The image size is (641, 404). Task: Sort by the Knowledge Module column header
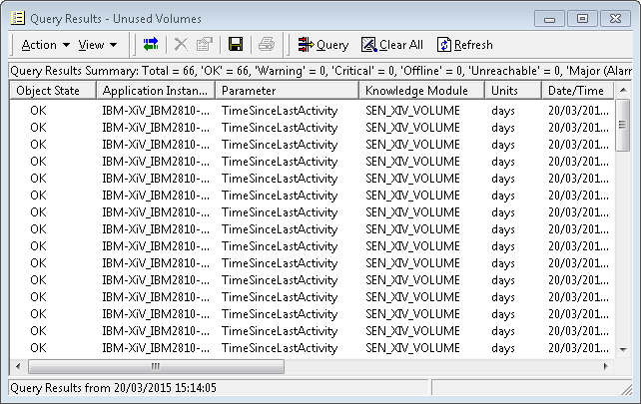pos(422,91)
